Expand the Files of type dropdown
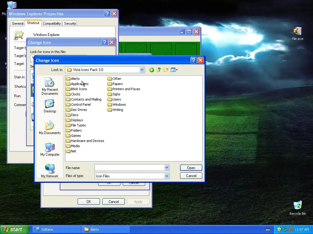The width and height of the screenshot is (313, 234). tap(167, 176)
